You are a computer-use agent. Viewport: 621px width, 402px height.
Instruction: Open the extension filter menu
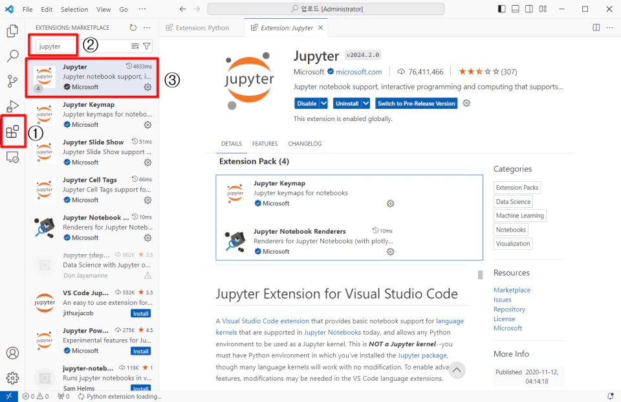[x=147, y=46]
